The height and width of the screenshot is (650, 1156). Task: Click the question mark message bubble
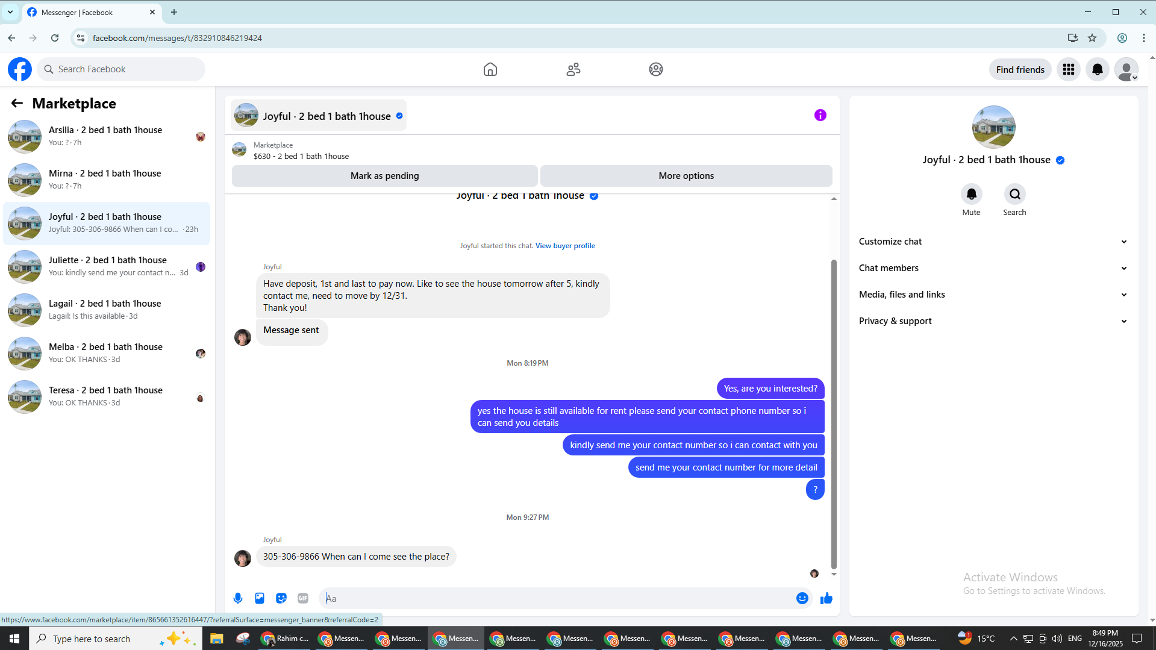tap(815, 490)
